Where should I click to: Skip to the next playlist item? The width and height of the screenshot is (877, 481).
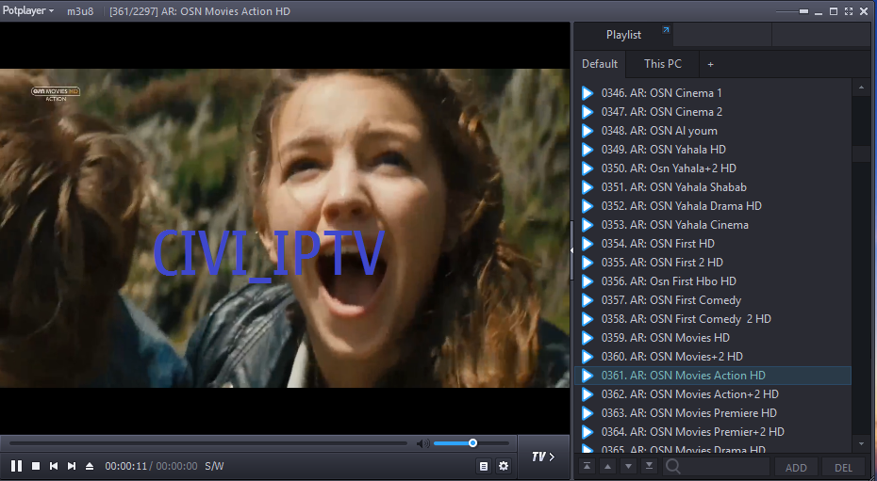point(72,466)
